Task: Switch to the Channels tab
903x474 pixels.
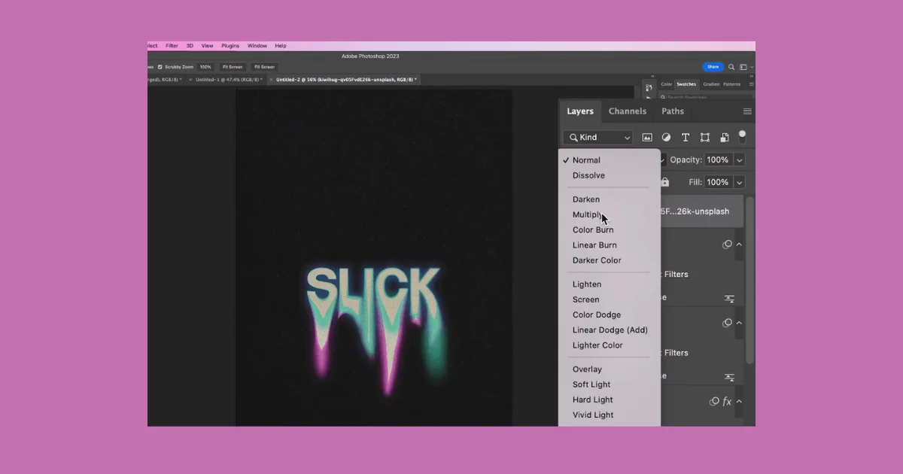Action: click(x=628, y=111)
